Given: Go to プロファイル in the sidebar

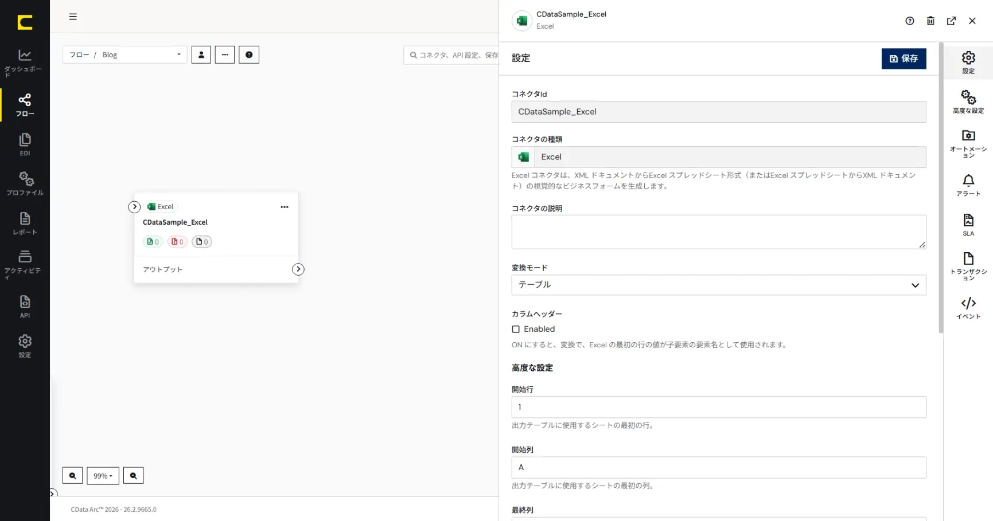Looking at the screenshot, I should tap(25, 184).
